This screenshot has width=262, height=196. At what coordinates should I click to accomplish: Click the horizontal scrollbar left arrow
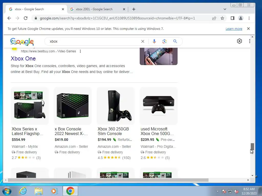tap(6, 180)
